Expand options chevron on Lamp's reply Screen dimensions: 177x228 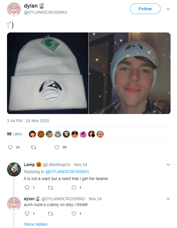[168, 165]
